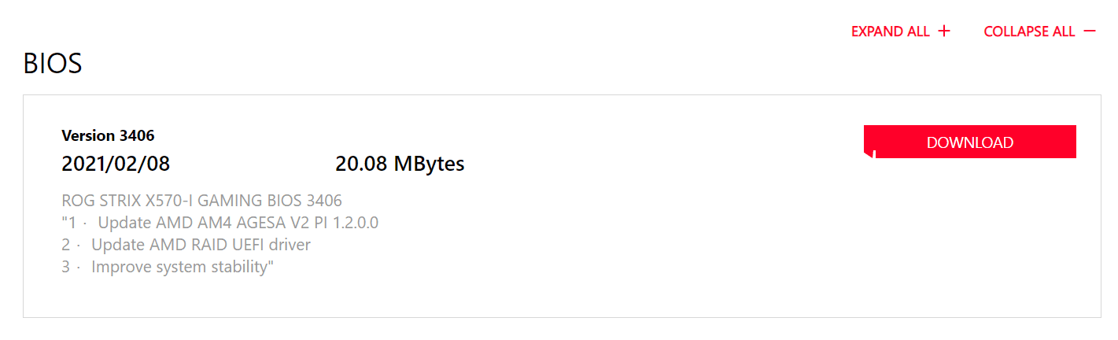Collapse all driver sections
The height and width of the screenshot is (340, 1118).
click(x=1039, y=31)
